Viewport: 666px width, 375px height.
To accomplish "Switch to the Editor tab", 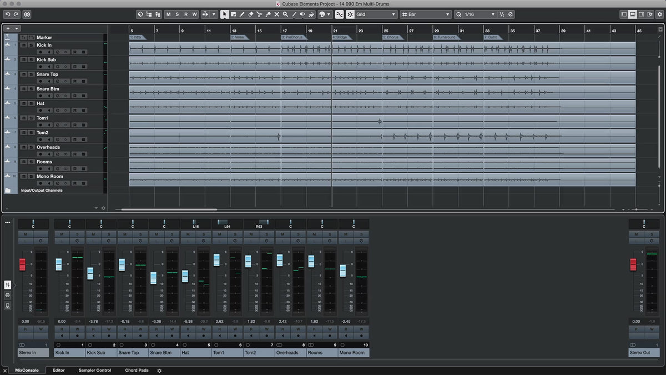I will point(58,370).
